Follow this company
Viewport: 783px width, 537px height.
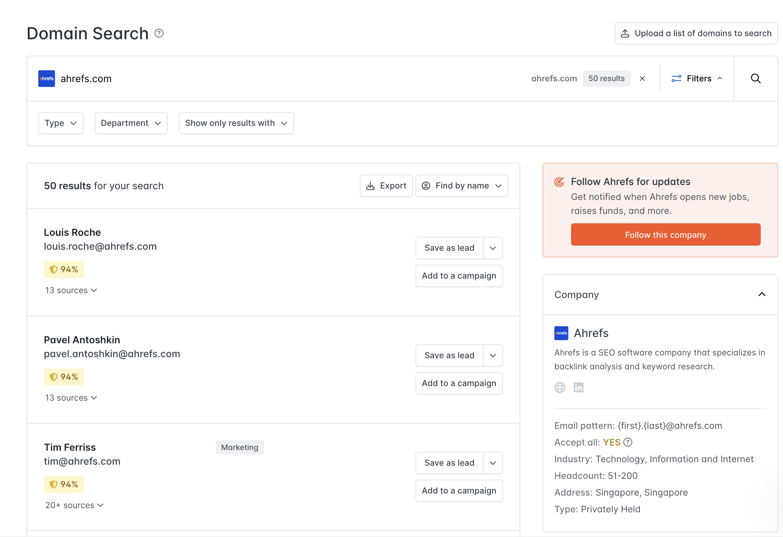[x=666, y=235]
